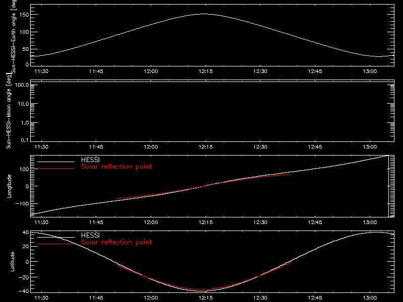Click 150 tick on Earth angle plot
Viewport: 403px width, 302px height.
point(24,15)
